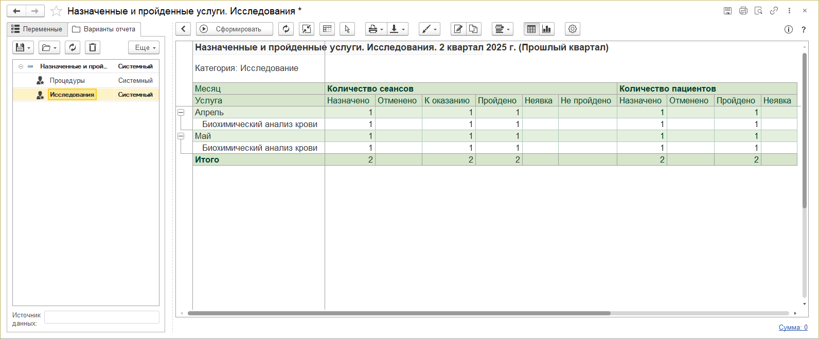The height and width of the screenshot is (339, 819).
Task: Click the Сумма: 0 link
Action: point(793,328)
